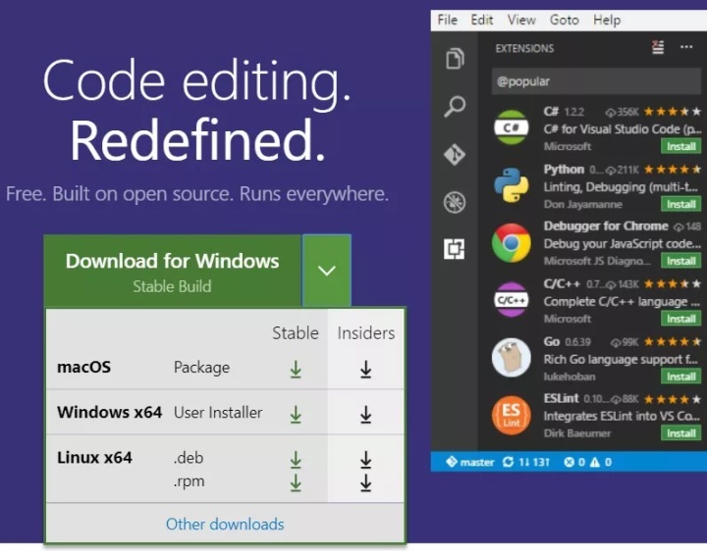Select the C# extension logo

click(511, 127)
